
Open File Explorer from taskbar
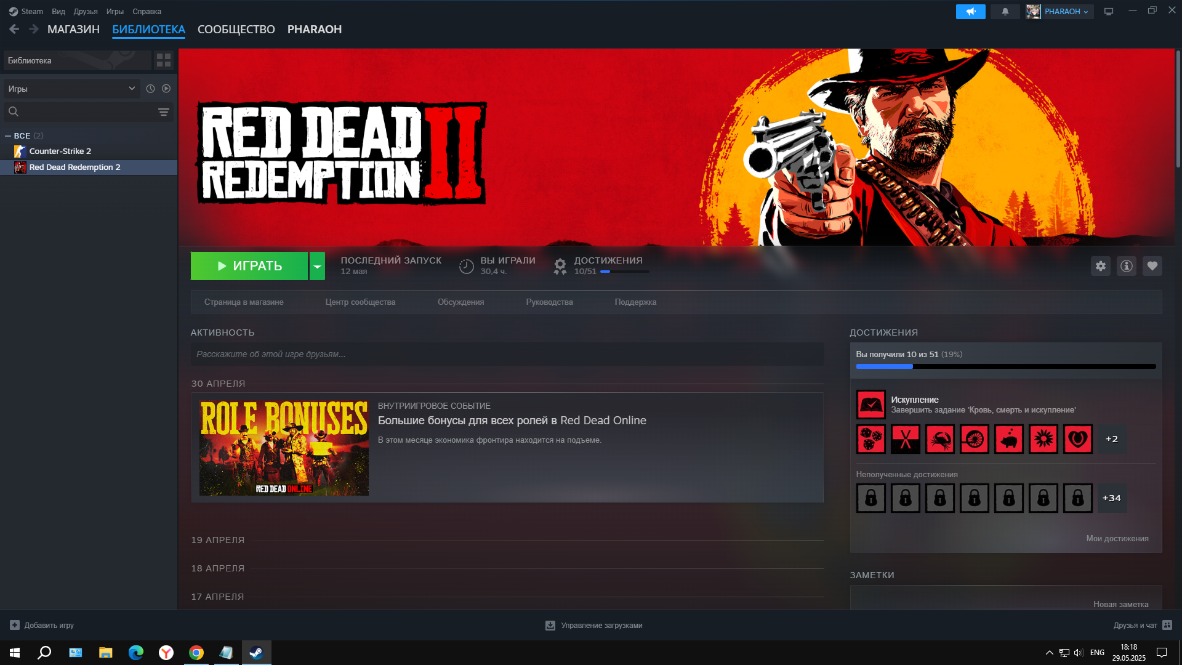coord(105,653)
